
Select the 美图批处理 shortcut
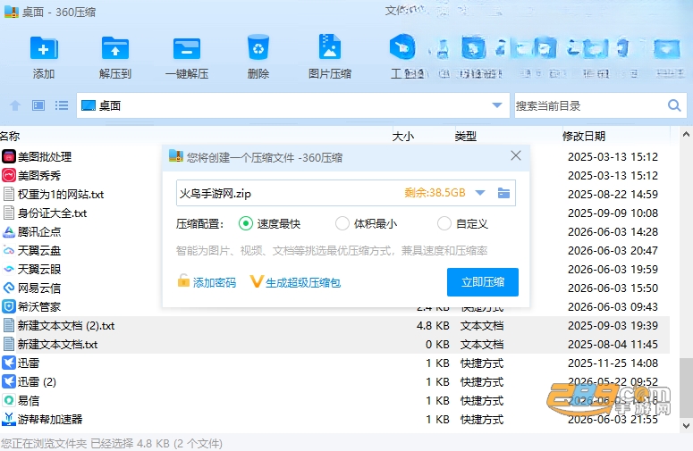click(x=37, y=156)
